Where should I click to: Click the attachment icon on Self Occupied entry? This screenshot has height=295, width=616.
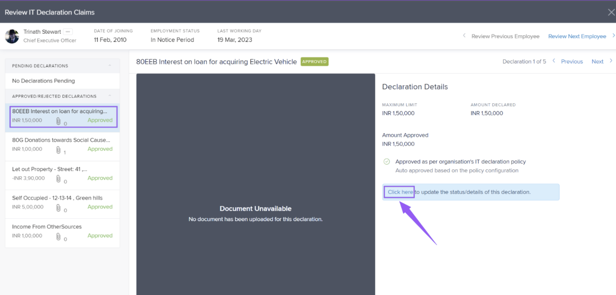58,207
